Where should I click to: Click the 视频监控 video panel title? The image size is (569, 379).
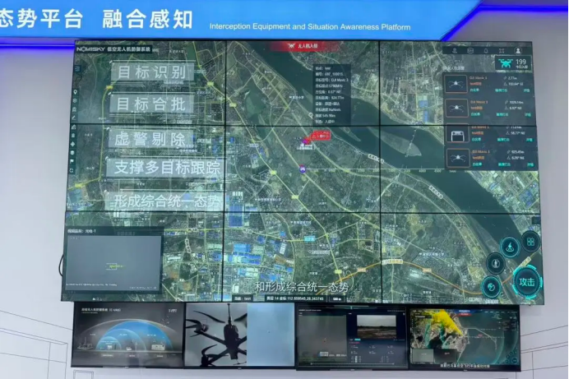81,231
